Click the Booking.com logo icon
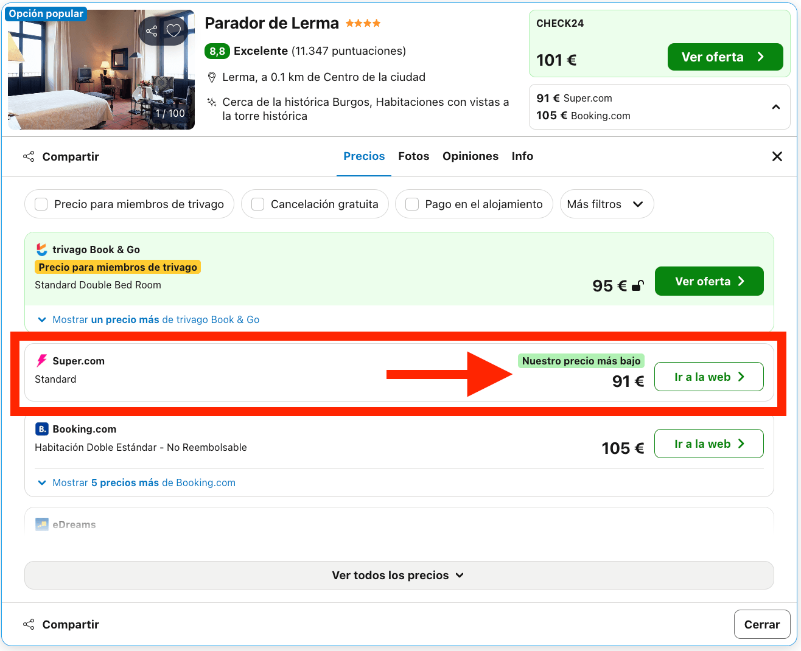This screenshot has width=801, height=651. pyautogui.click(x=41, y=429)
